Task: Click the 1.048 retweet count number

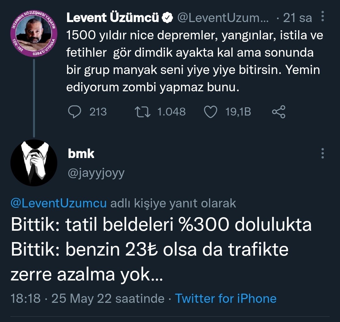Action: [x=171, y=112]
